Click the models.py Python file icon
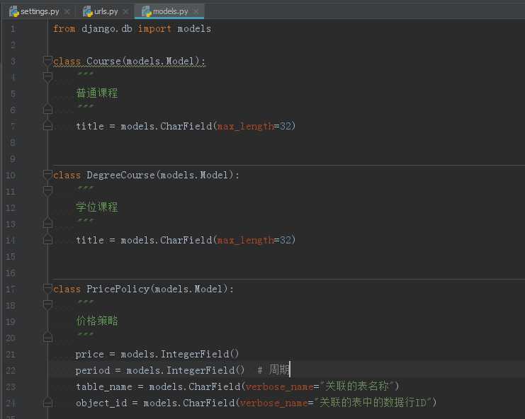 pyautogui.click(x=147, y=12)
